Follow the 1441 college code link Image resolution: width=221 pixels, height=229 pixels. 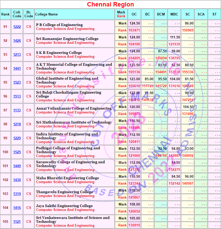pyautogui.click(x=17, y=69)
